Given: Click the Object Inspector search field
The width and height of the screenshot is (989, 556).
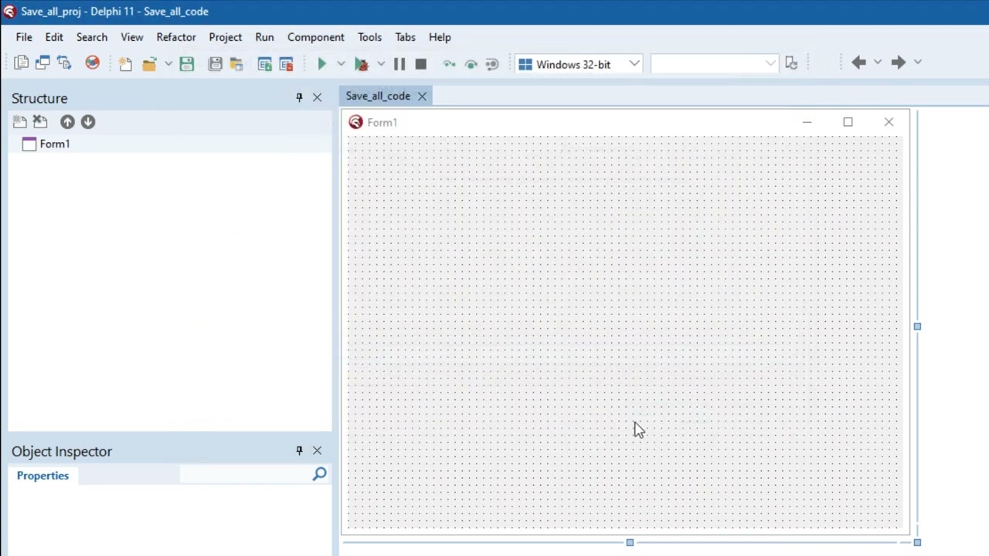Looking at the screenshot, I should click(x=245, y=475).
